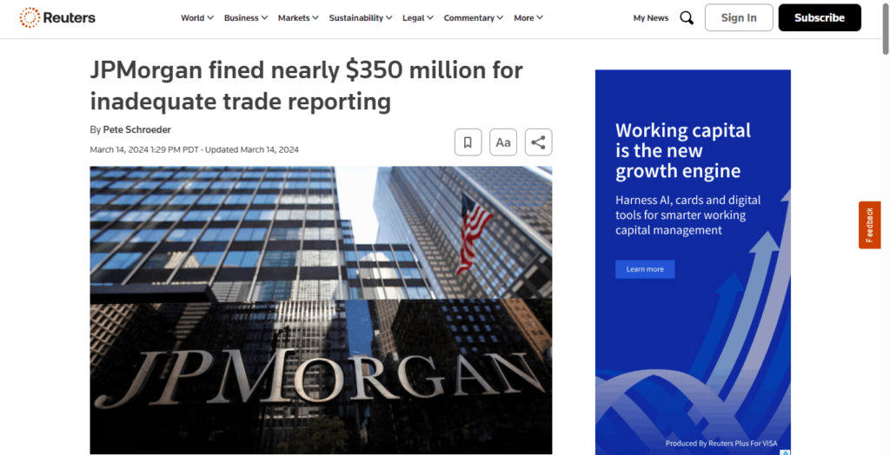Click the ad info icon below the Visa ad

click(x=785, y=452)
